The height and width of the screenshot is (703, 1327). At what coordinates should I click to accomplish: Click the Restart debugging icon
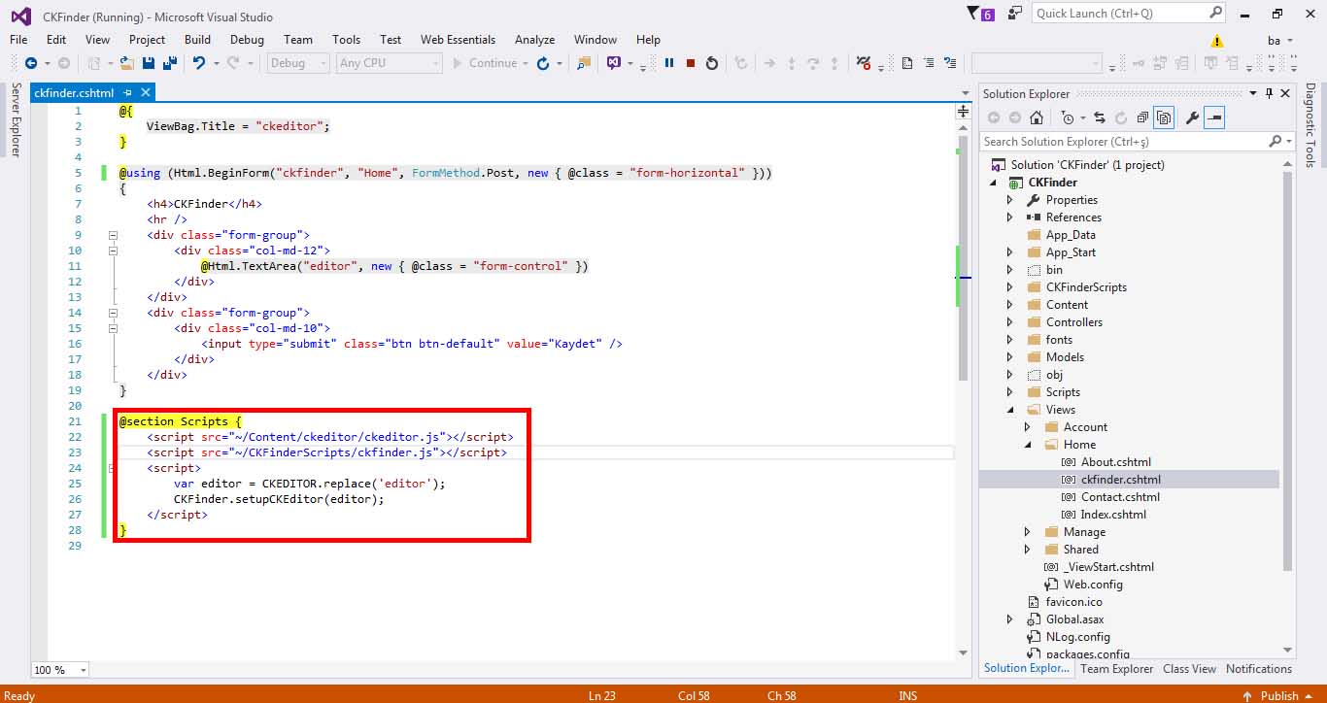712,63
